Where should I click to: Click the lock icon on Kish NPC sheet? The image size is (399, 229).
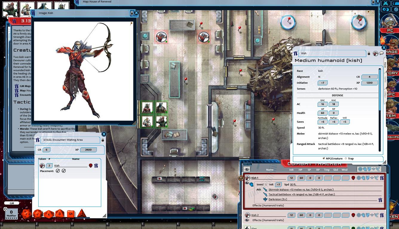[369, 53]
